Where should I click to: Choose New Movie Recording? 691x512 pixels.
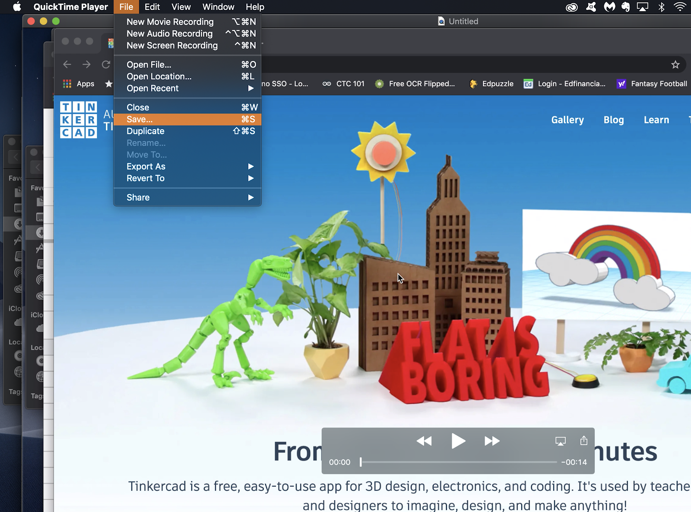(187, 22)
